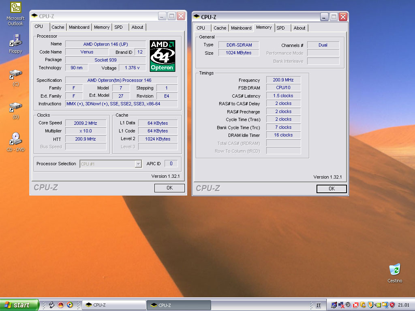This screenshot has width=415, height=311.
Task: Click the CAS# Latency value 1.5 clocks
Action: coord(283,96)
